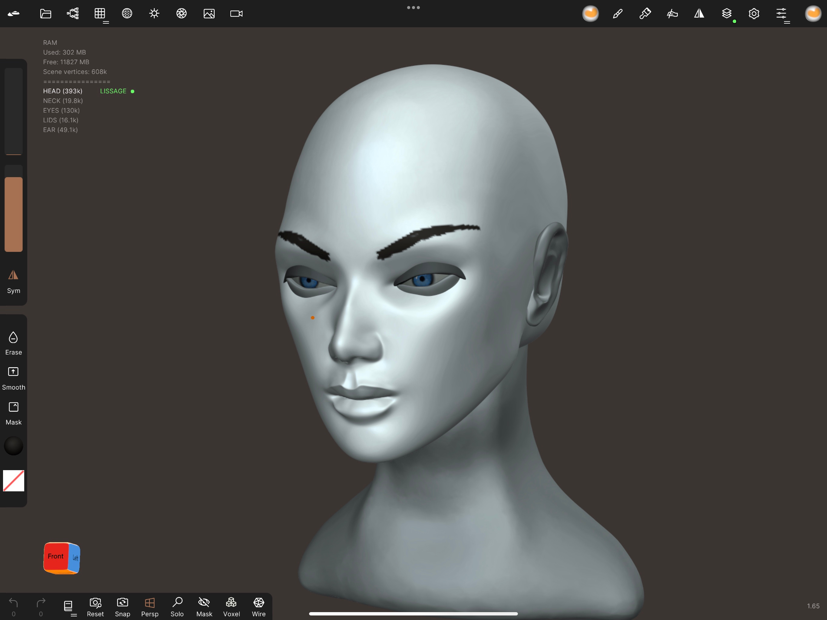827x620 pixels.
Task: Click the Used: 302 MB text
Action: point(64,52)
